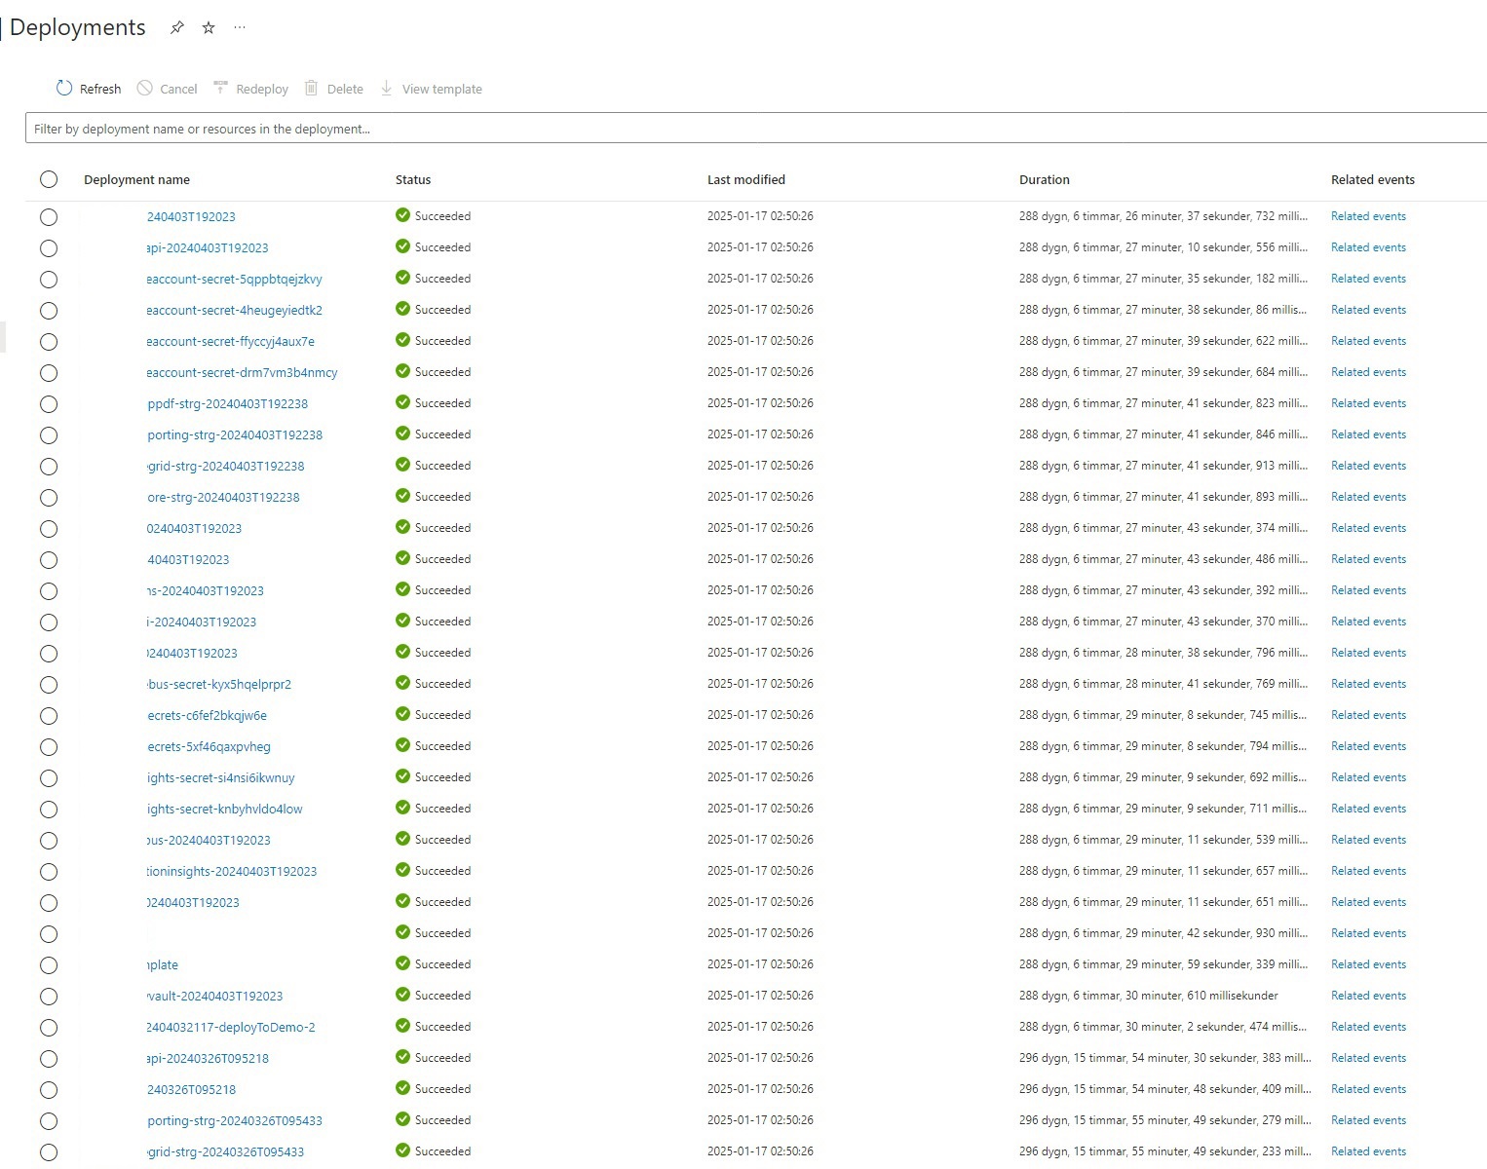Screen dimensions: 1487x1169
Task: Open Related events for grid-strg-20240326T095433
Action: tap(1368, 1151)
